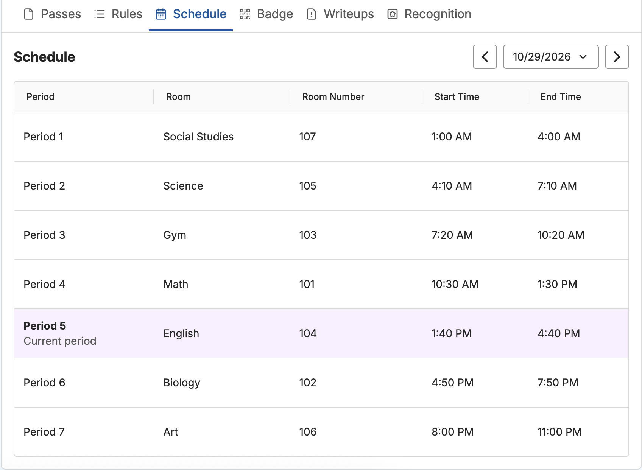Click the Badge QR code icon

[245, 14]
